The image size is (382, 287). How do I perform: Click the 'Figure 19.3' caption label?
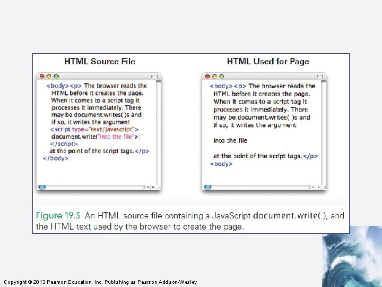[58, 215]
